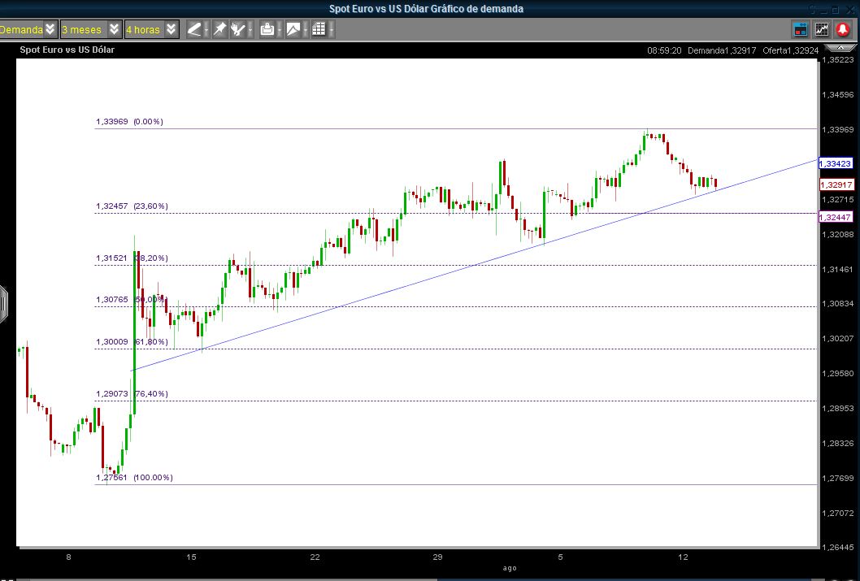Click date label 15 on time axis
860x581 pixels.
point(191,557)
